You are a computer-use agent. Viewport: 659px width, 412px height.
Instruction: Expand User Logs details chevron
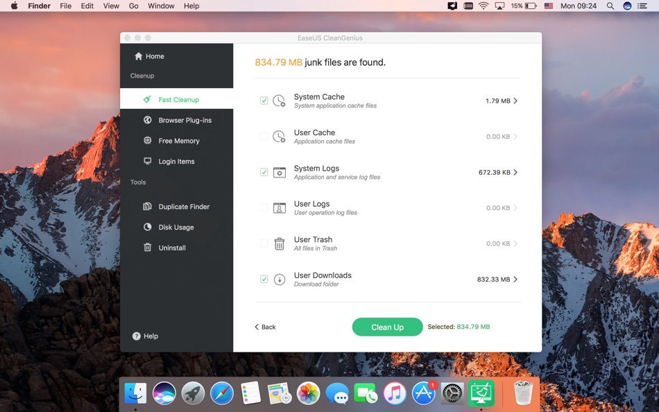[515, 207]
